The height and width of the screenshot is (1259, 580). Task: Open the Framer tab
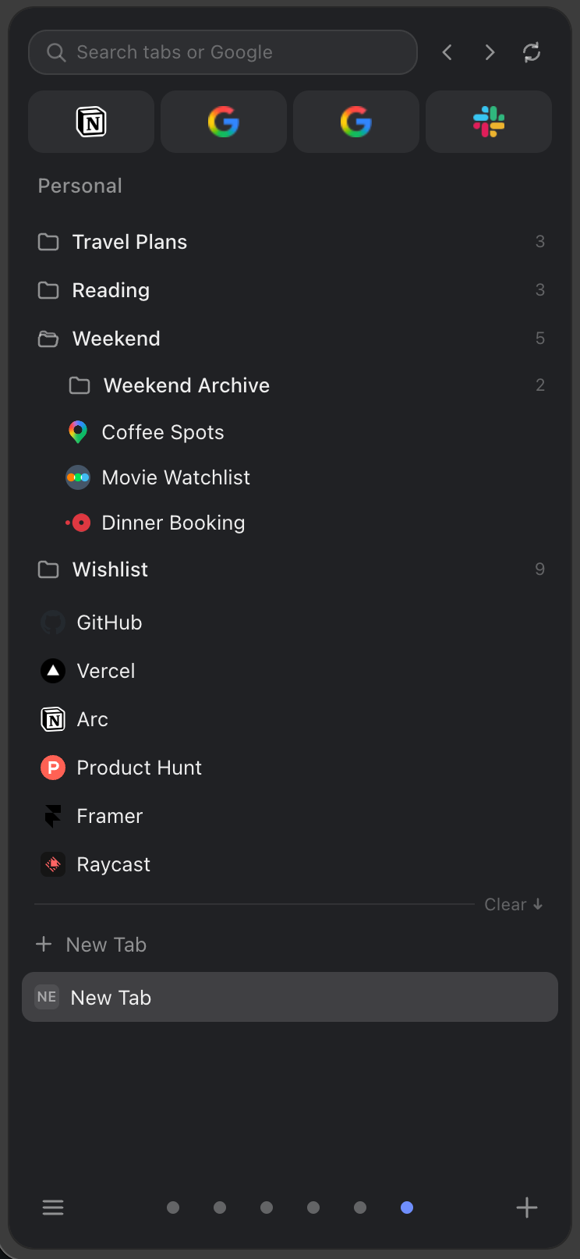point(109,815)
